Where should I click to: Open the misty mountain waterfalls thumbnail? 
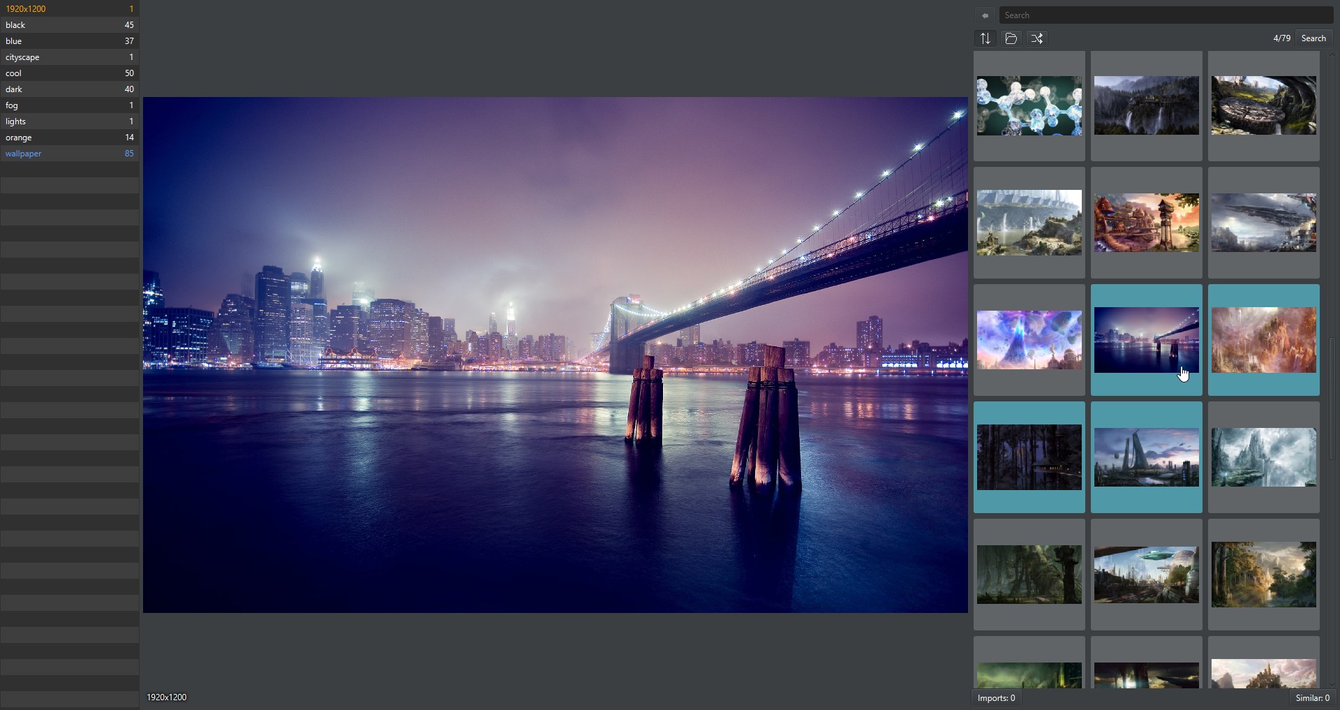(1264, 457)
